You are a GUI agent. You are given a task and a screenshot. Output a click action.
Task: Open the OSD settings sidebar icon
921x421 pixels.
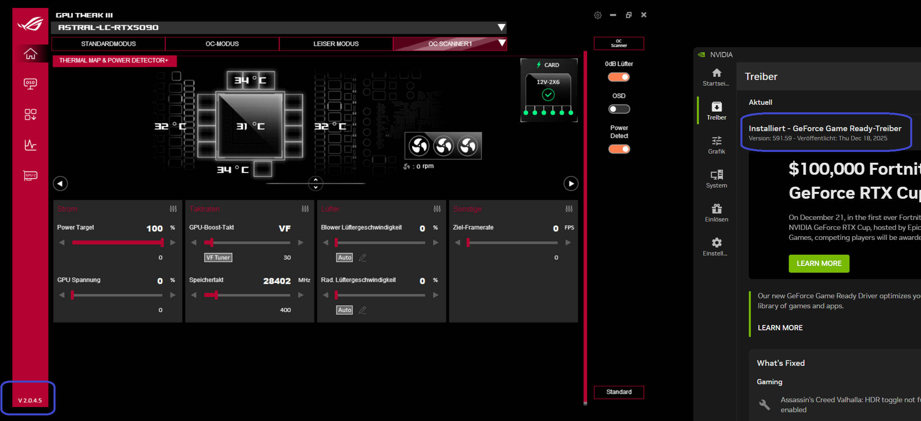click(x=30, y=84)
